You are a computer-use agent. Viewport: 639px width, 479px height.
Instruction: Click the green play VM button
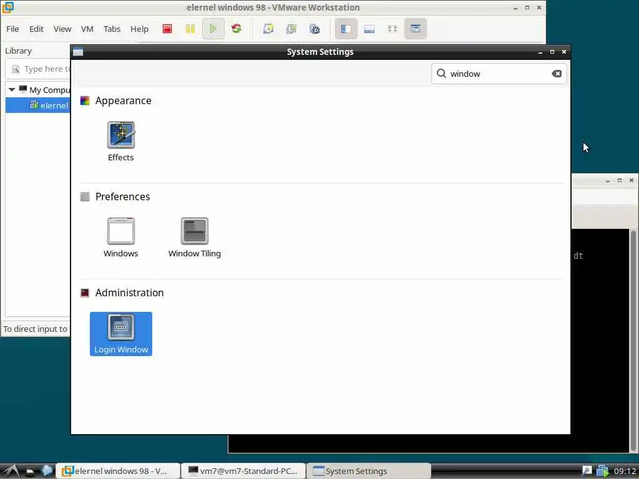[x=213, y=29]
